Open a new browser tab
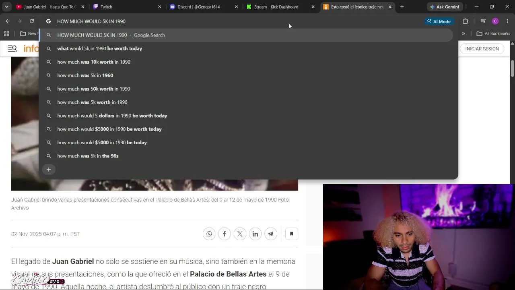This screenshot has width=515, height=290. 402,7
